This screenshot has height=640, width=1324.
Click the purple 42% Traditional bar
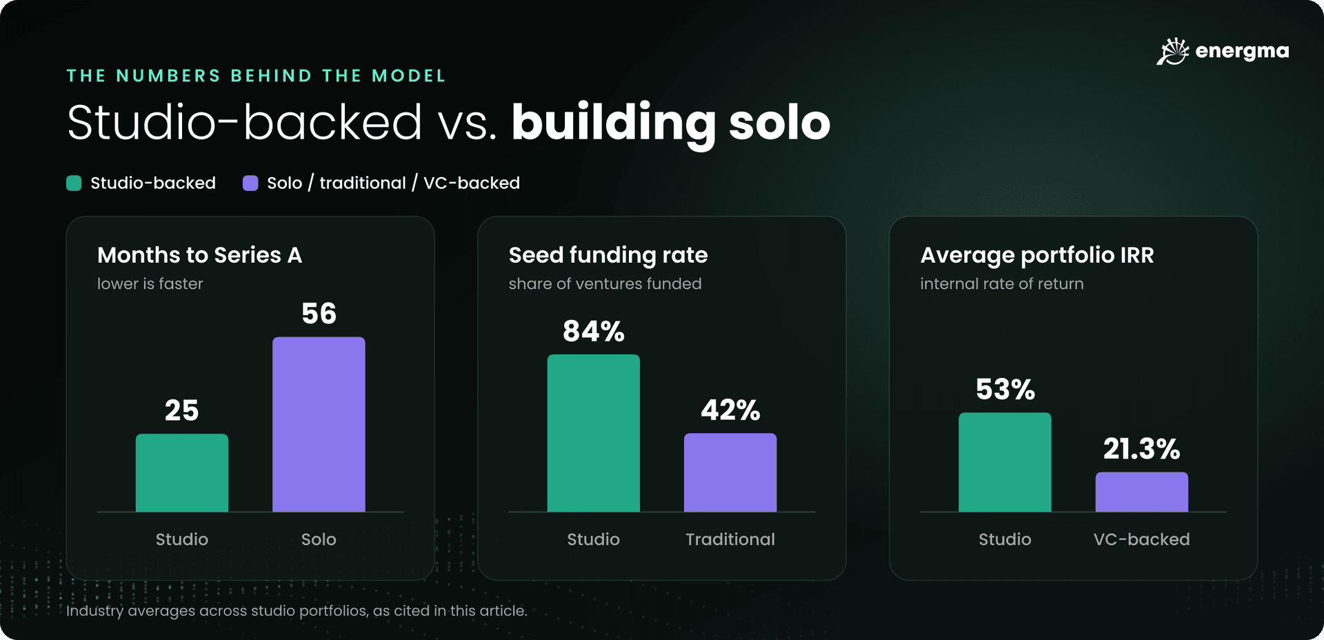(x=730, y=472)
